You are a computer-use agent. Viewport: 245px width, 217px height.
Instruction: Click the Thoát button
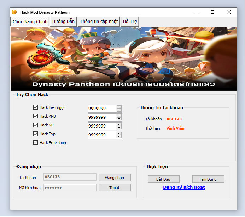pos(115,188)
